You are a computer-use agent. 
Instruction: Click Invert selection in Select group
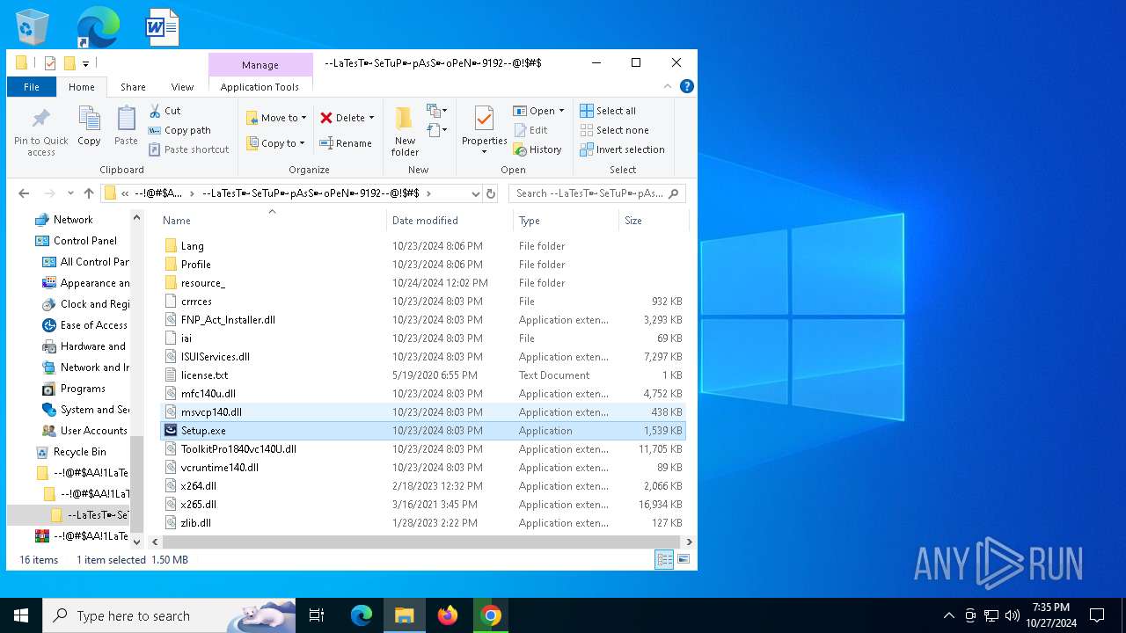point(622,149)
